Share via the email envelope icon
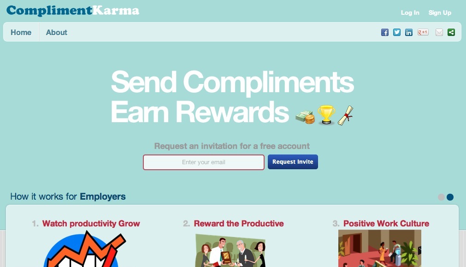466x267 pixels. click(439, 32)
